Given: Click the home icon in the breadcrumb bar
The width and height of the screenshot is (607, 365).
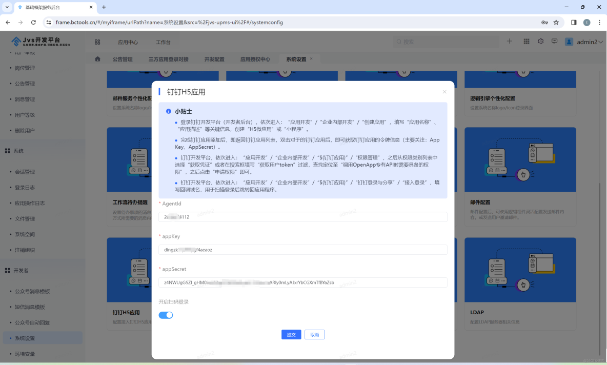Looking at the screenshot, I should coord(97,59).
